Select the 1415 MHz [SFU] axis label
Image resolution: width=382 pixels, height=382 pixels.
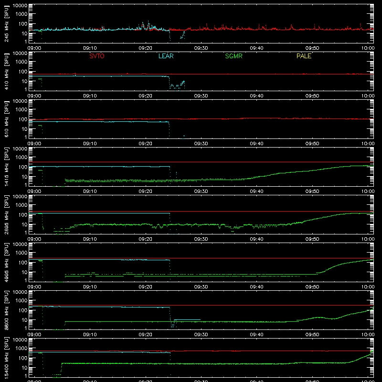click(6, 167)
